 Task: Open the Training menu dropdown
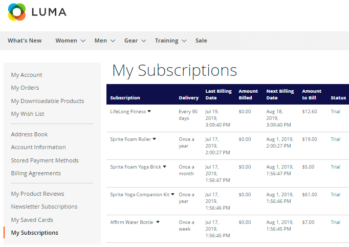click(x=170, y=40)
